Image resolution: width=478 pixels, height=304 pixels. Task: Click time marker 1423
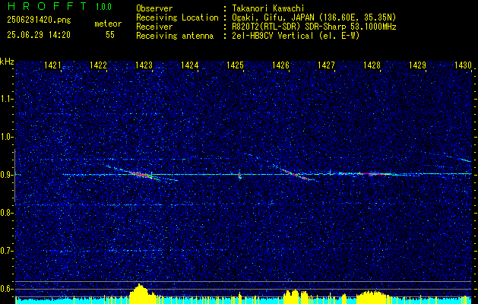coord(144,65)
